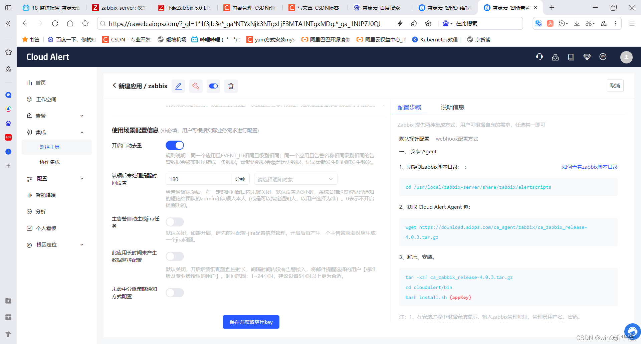Open a new browser tab
This screenshot has width=641, height=344.
tap(552, 8)
